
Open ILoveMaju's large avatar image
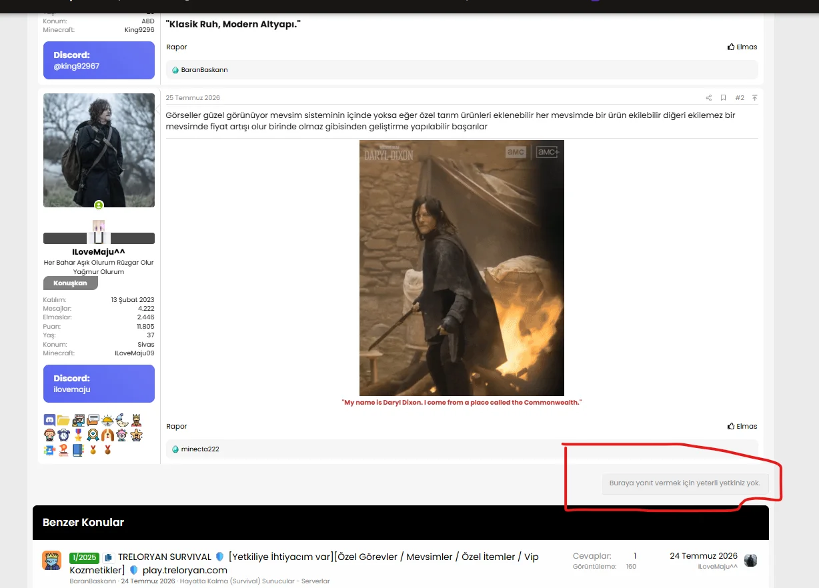pos(99,150)
